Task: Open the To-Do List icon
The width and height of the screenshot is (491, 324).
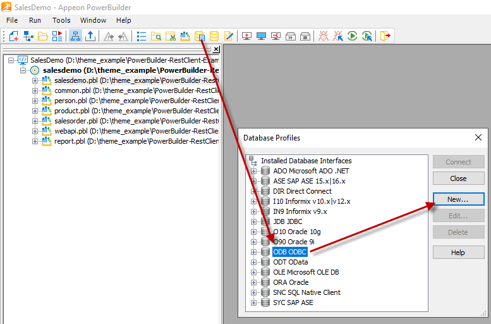Action: (x=141, y=36)
